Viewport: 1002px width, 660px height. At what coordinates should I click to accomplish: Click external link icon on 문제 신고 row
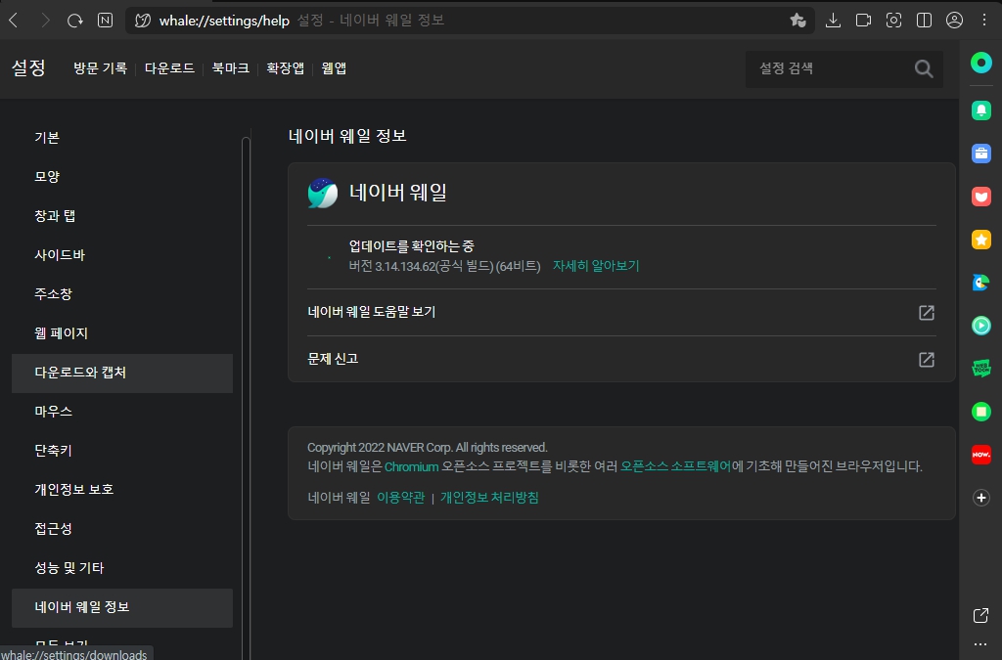(927, 360)
